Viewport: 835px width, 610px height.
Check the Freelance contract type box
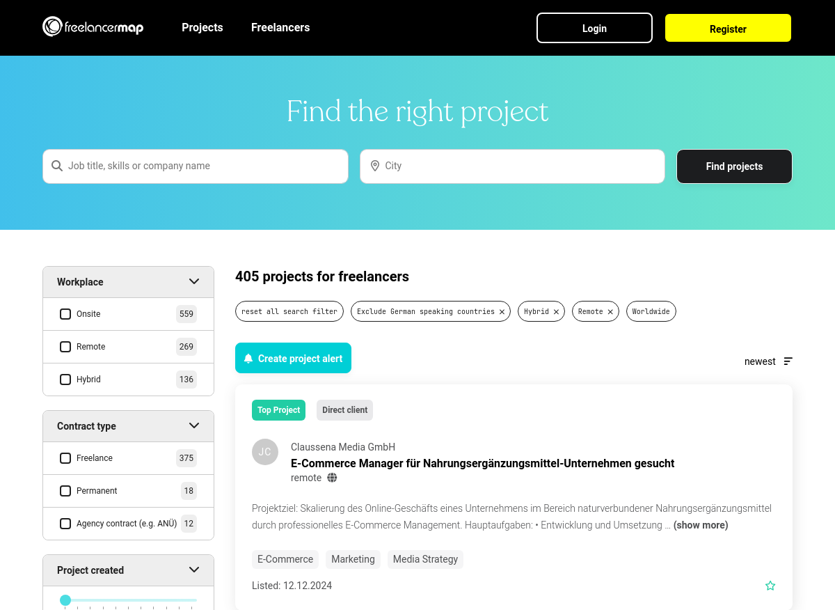click(x=65, y=458)
